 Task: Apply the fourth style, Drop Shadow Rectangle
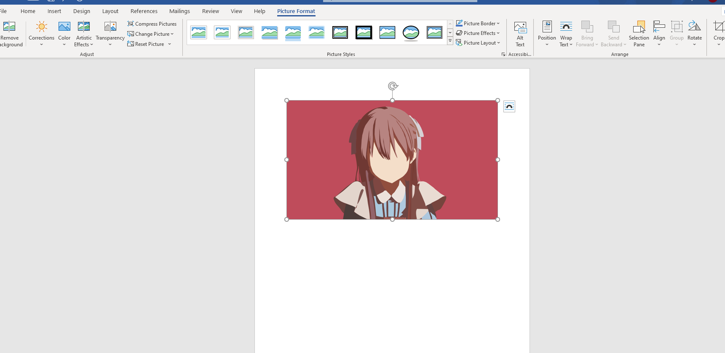269,32
